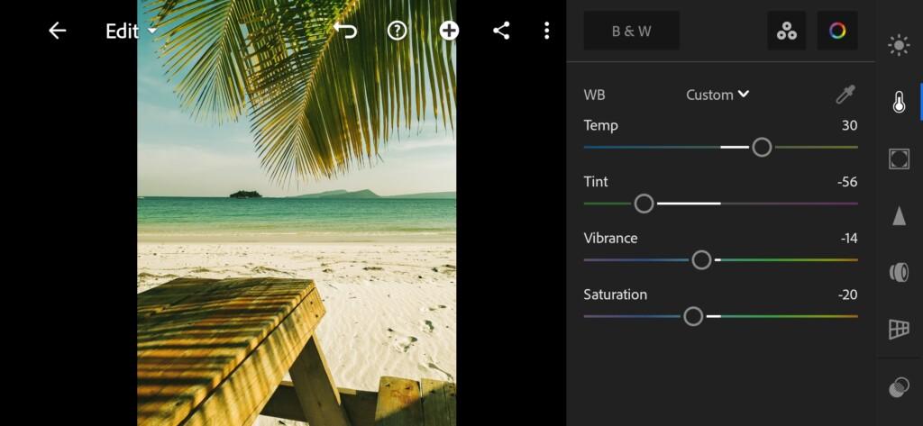This screenshot has height=426, width=923.
Task: Open the Geometry grid icon
Action: point(899,329)
